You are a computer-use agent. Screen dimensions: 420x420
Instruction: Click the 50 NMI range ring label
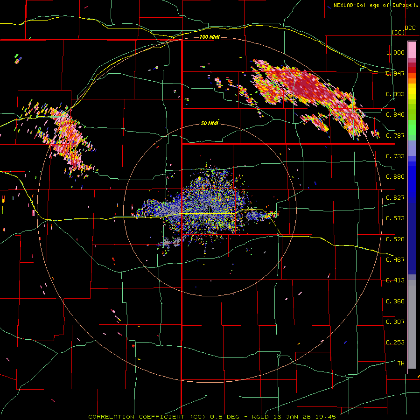pyautogui.click(x=210, y=123)
